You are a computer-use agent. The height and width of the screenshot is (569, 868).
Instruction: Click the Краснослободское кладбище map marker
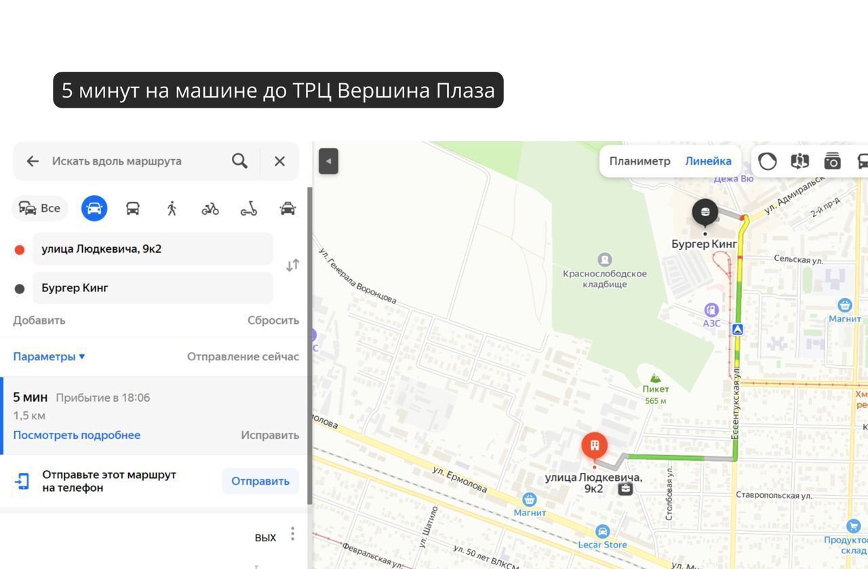coord(604,259)
